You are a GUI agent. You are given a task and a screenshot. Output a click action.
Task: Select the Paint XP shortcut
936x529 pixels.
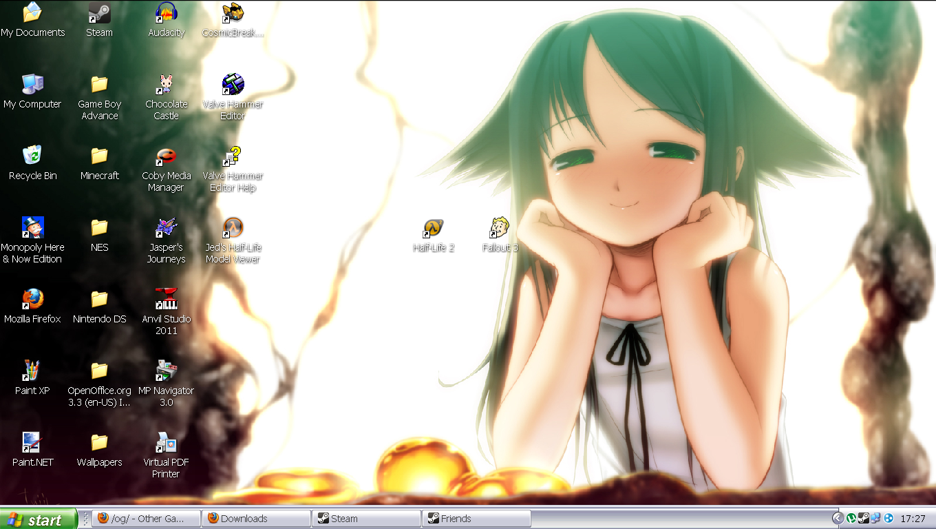tap(32, 378)
